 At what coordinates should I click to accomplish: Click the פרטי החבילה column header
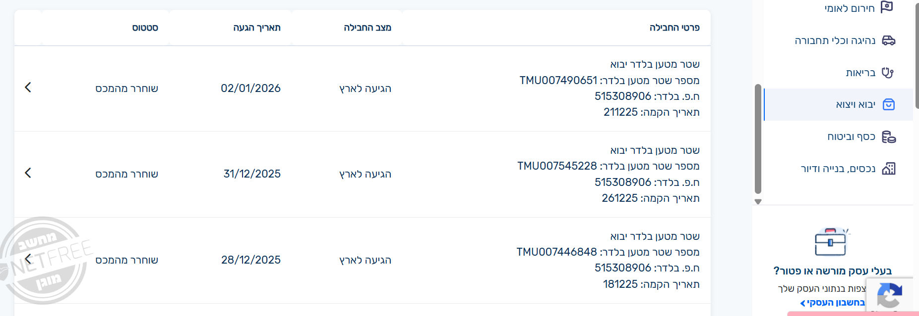point(674,28)
